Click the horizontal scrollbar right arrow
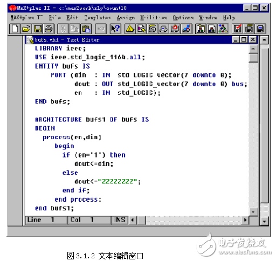The width and height of the screenshot is (276, 261). [245, 220]
